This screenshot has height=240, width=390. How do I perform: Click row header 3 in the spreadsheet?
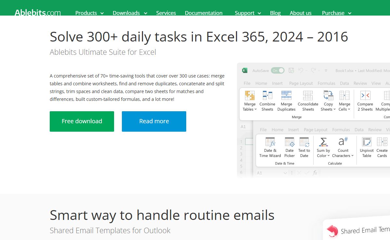tap(241, 154)
